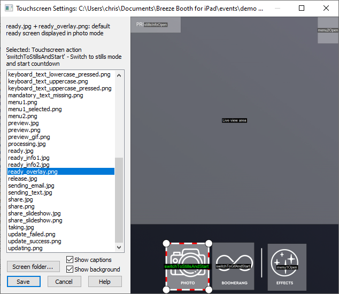Select keyboard_text_lowercase_pressed.png in the list
Viewport: 339px width, 294px height.
point(61,74)
